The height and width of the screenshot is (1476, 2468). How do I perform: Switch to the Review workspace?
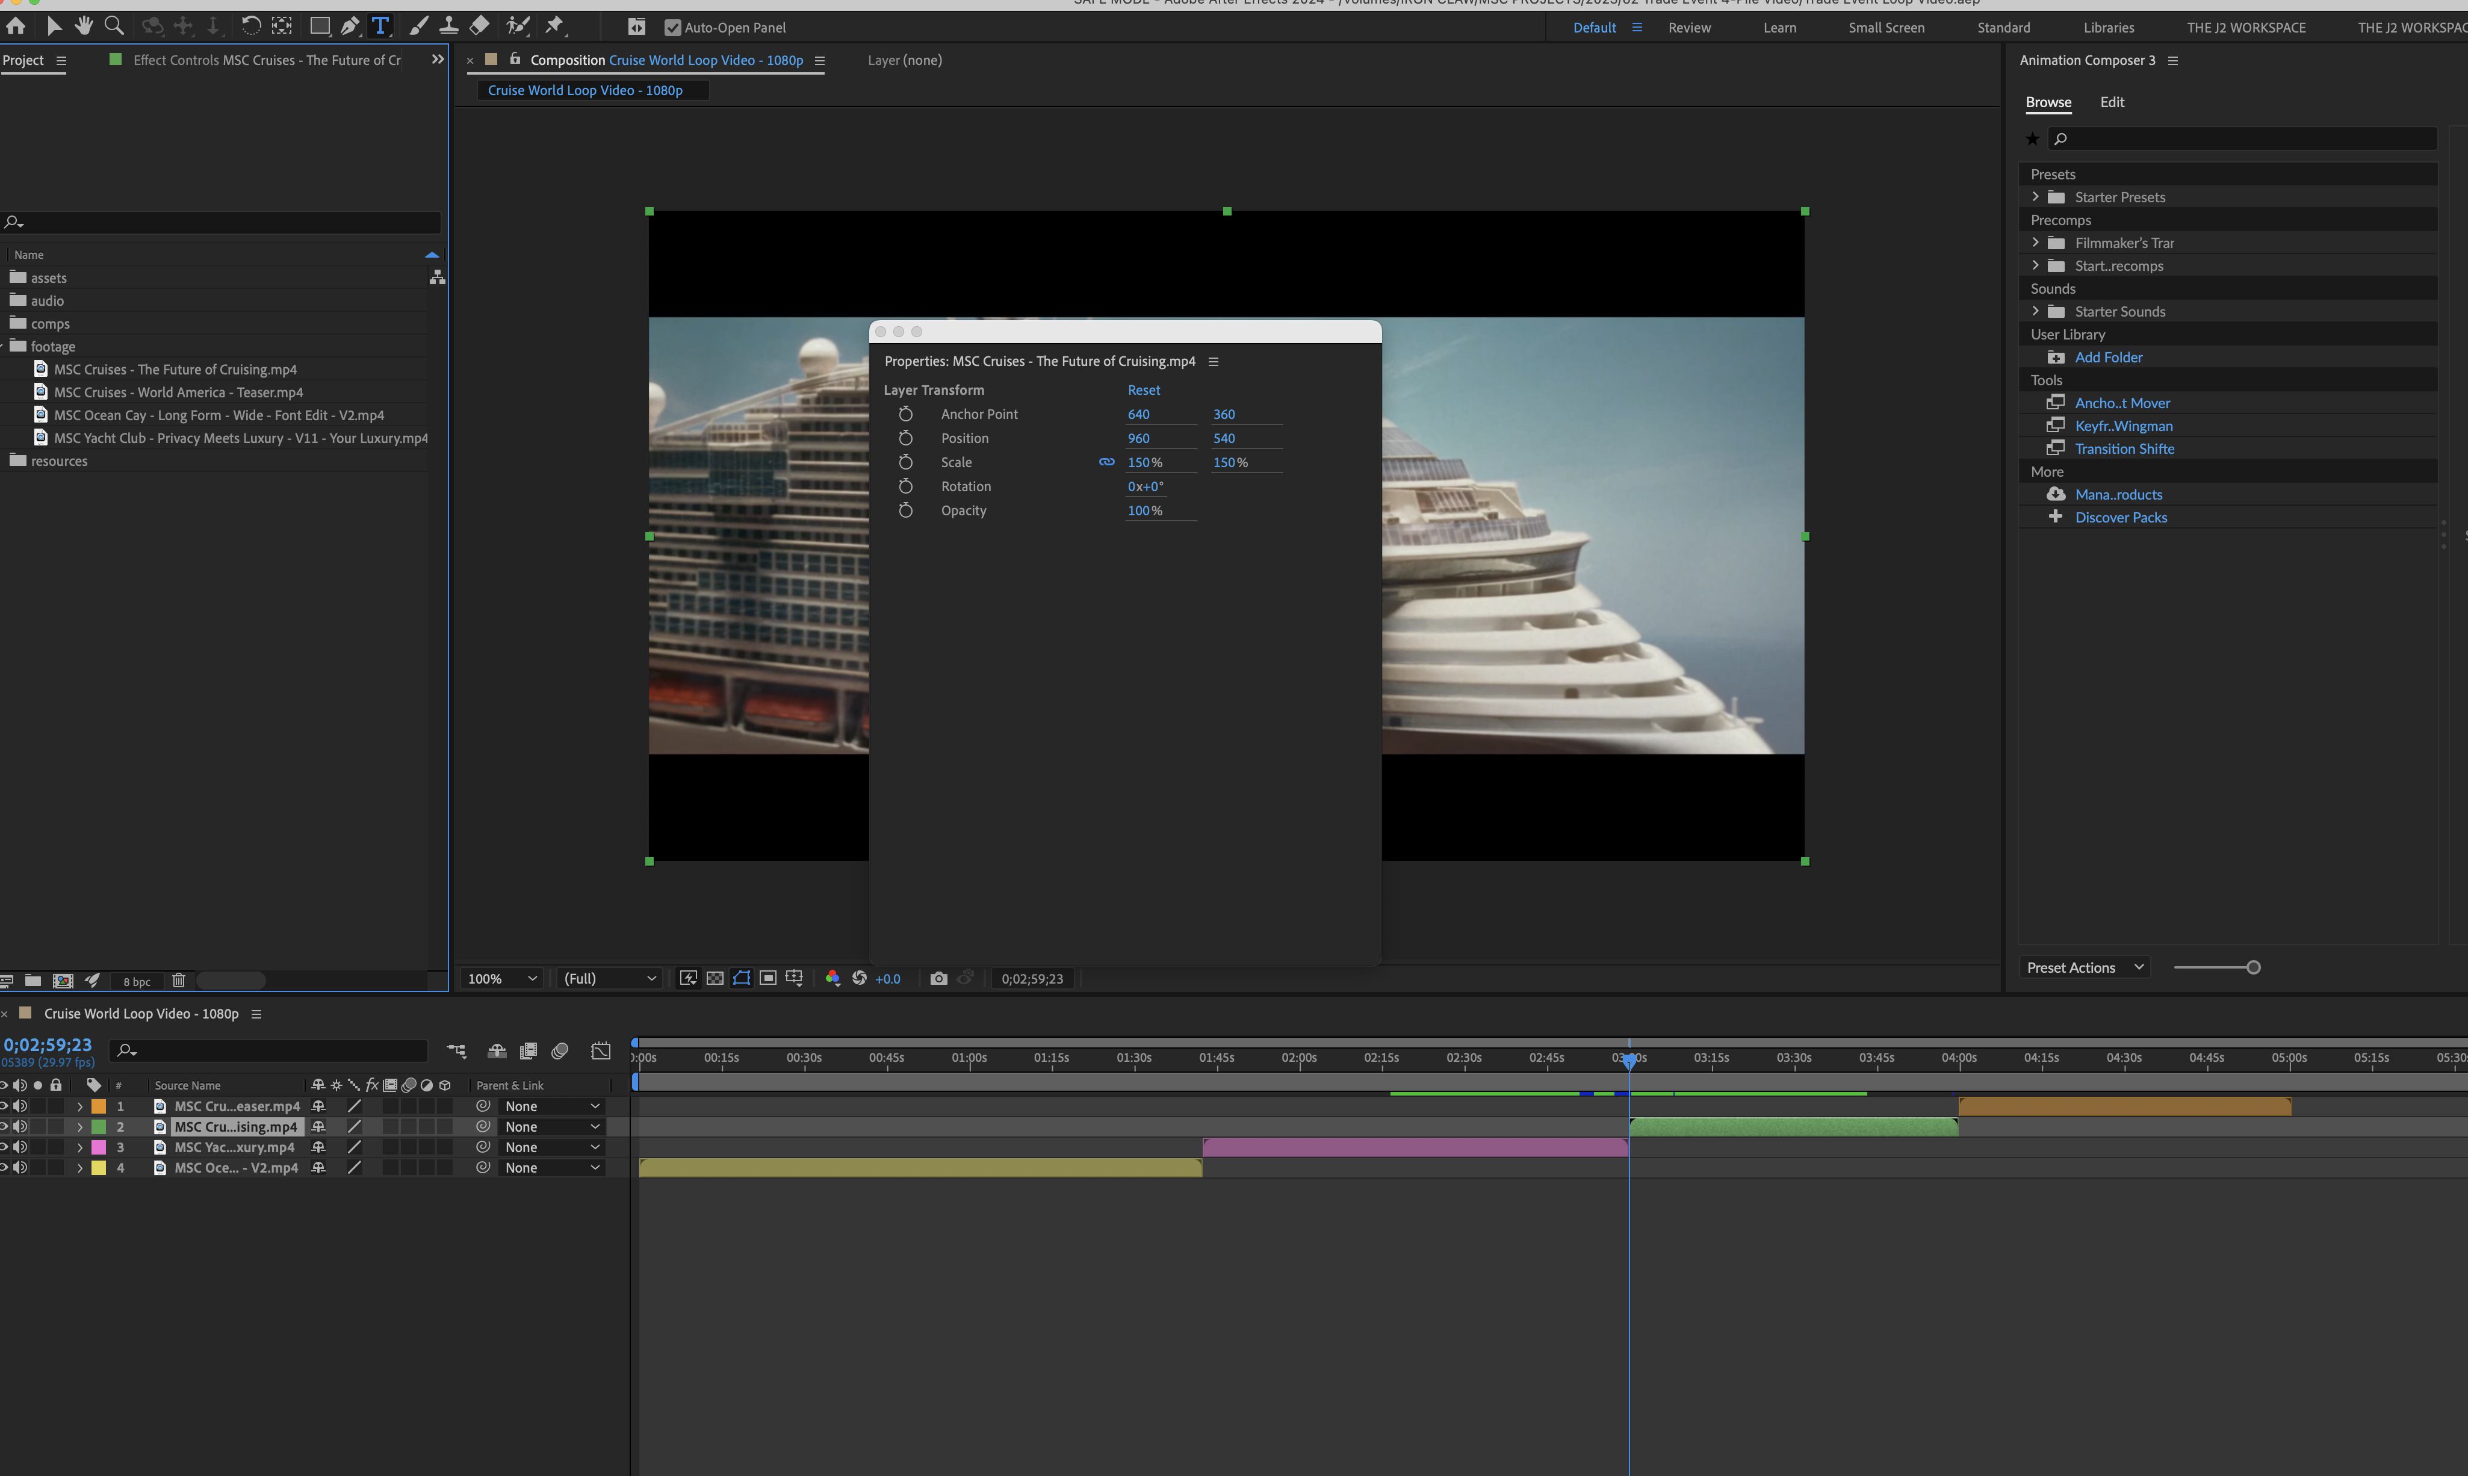[1688, 28]
